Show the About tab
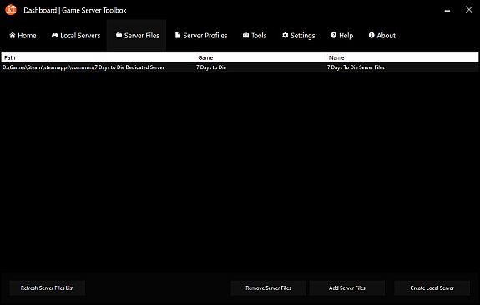The image size is (480, 305). point(382,36)
